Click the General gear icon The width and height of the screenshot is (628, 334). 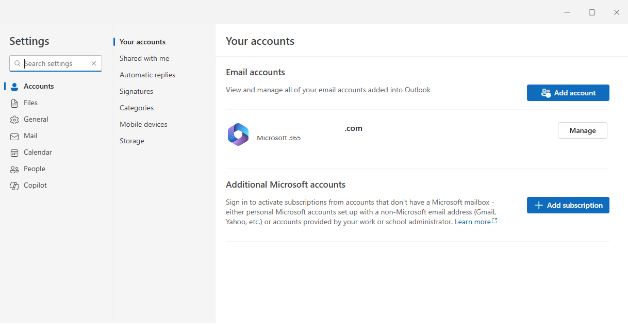(x=14, y=120)
